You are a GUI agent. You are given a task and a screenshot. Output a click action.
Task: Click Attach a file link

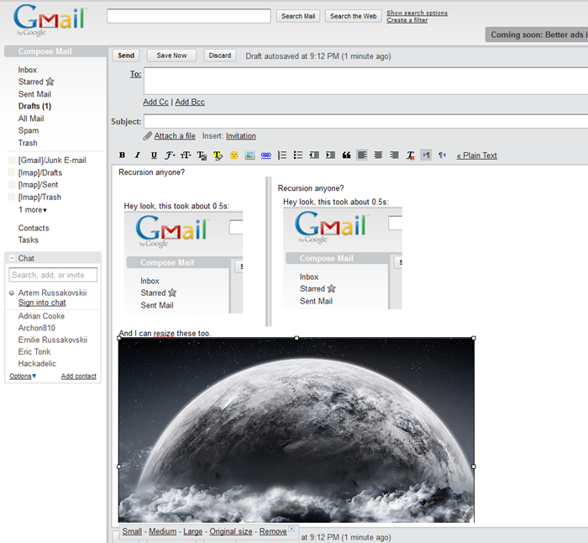175,136
